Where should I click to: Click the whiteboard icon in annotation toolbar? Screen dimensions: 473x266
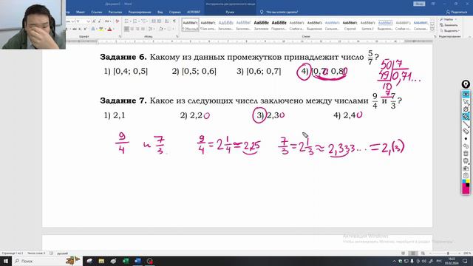[x=466, y=161]
